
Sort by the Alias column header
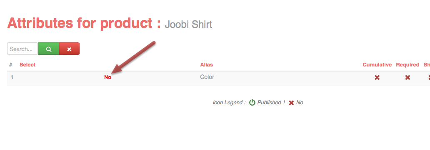207,65
